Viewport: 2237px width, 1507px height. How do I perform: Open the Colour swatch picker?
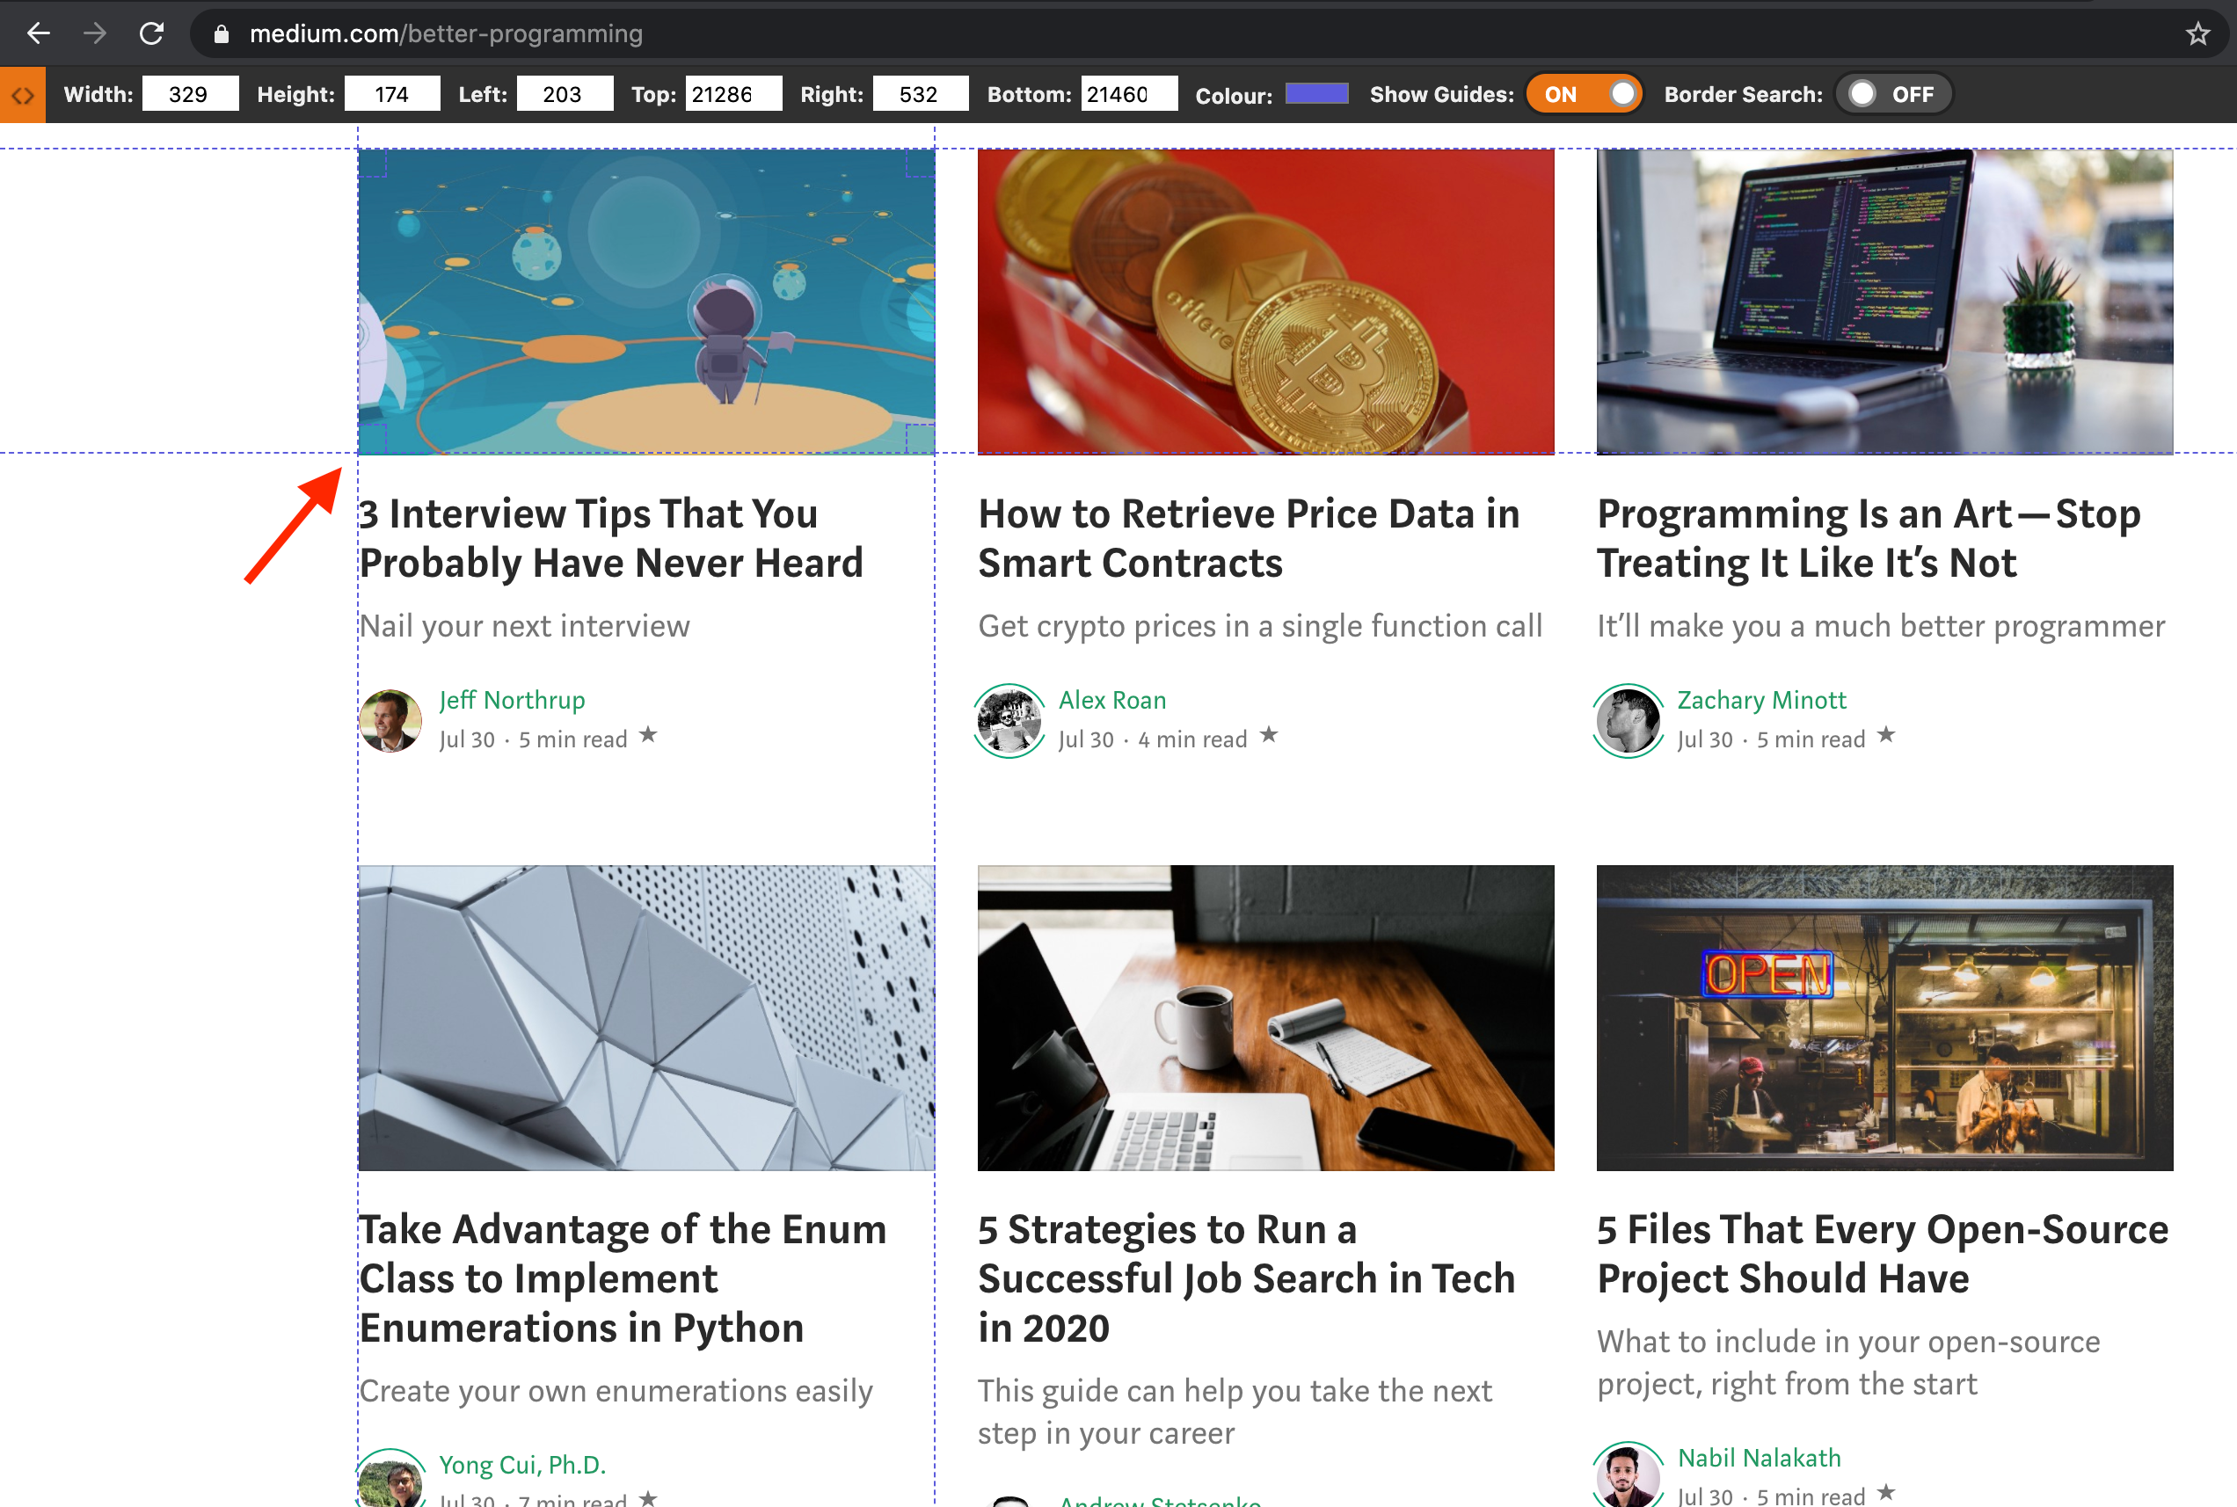tap(1316, 93)
